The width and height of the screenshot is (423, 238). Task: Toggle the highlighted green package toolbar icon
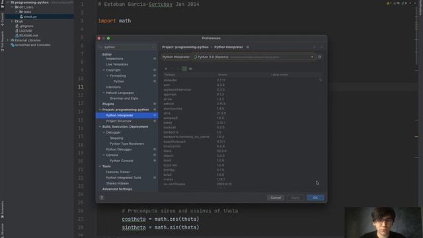point(184,69)
